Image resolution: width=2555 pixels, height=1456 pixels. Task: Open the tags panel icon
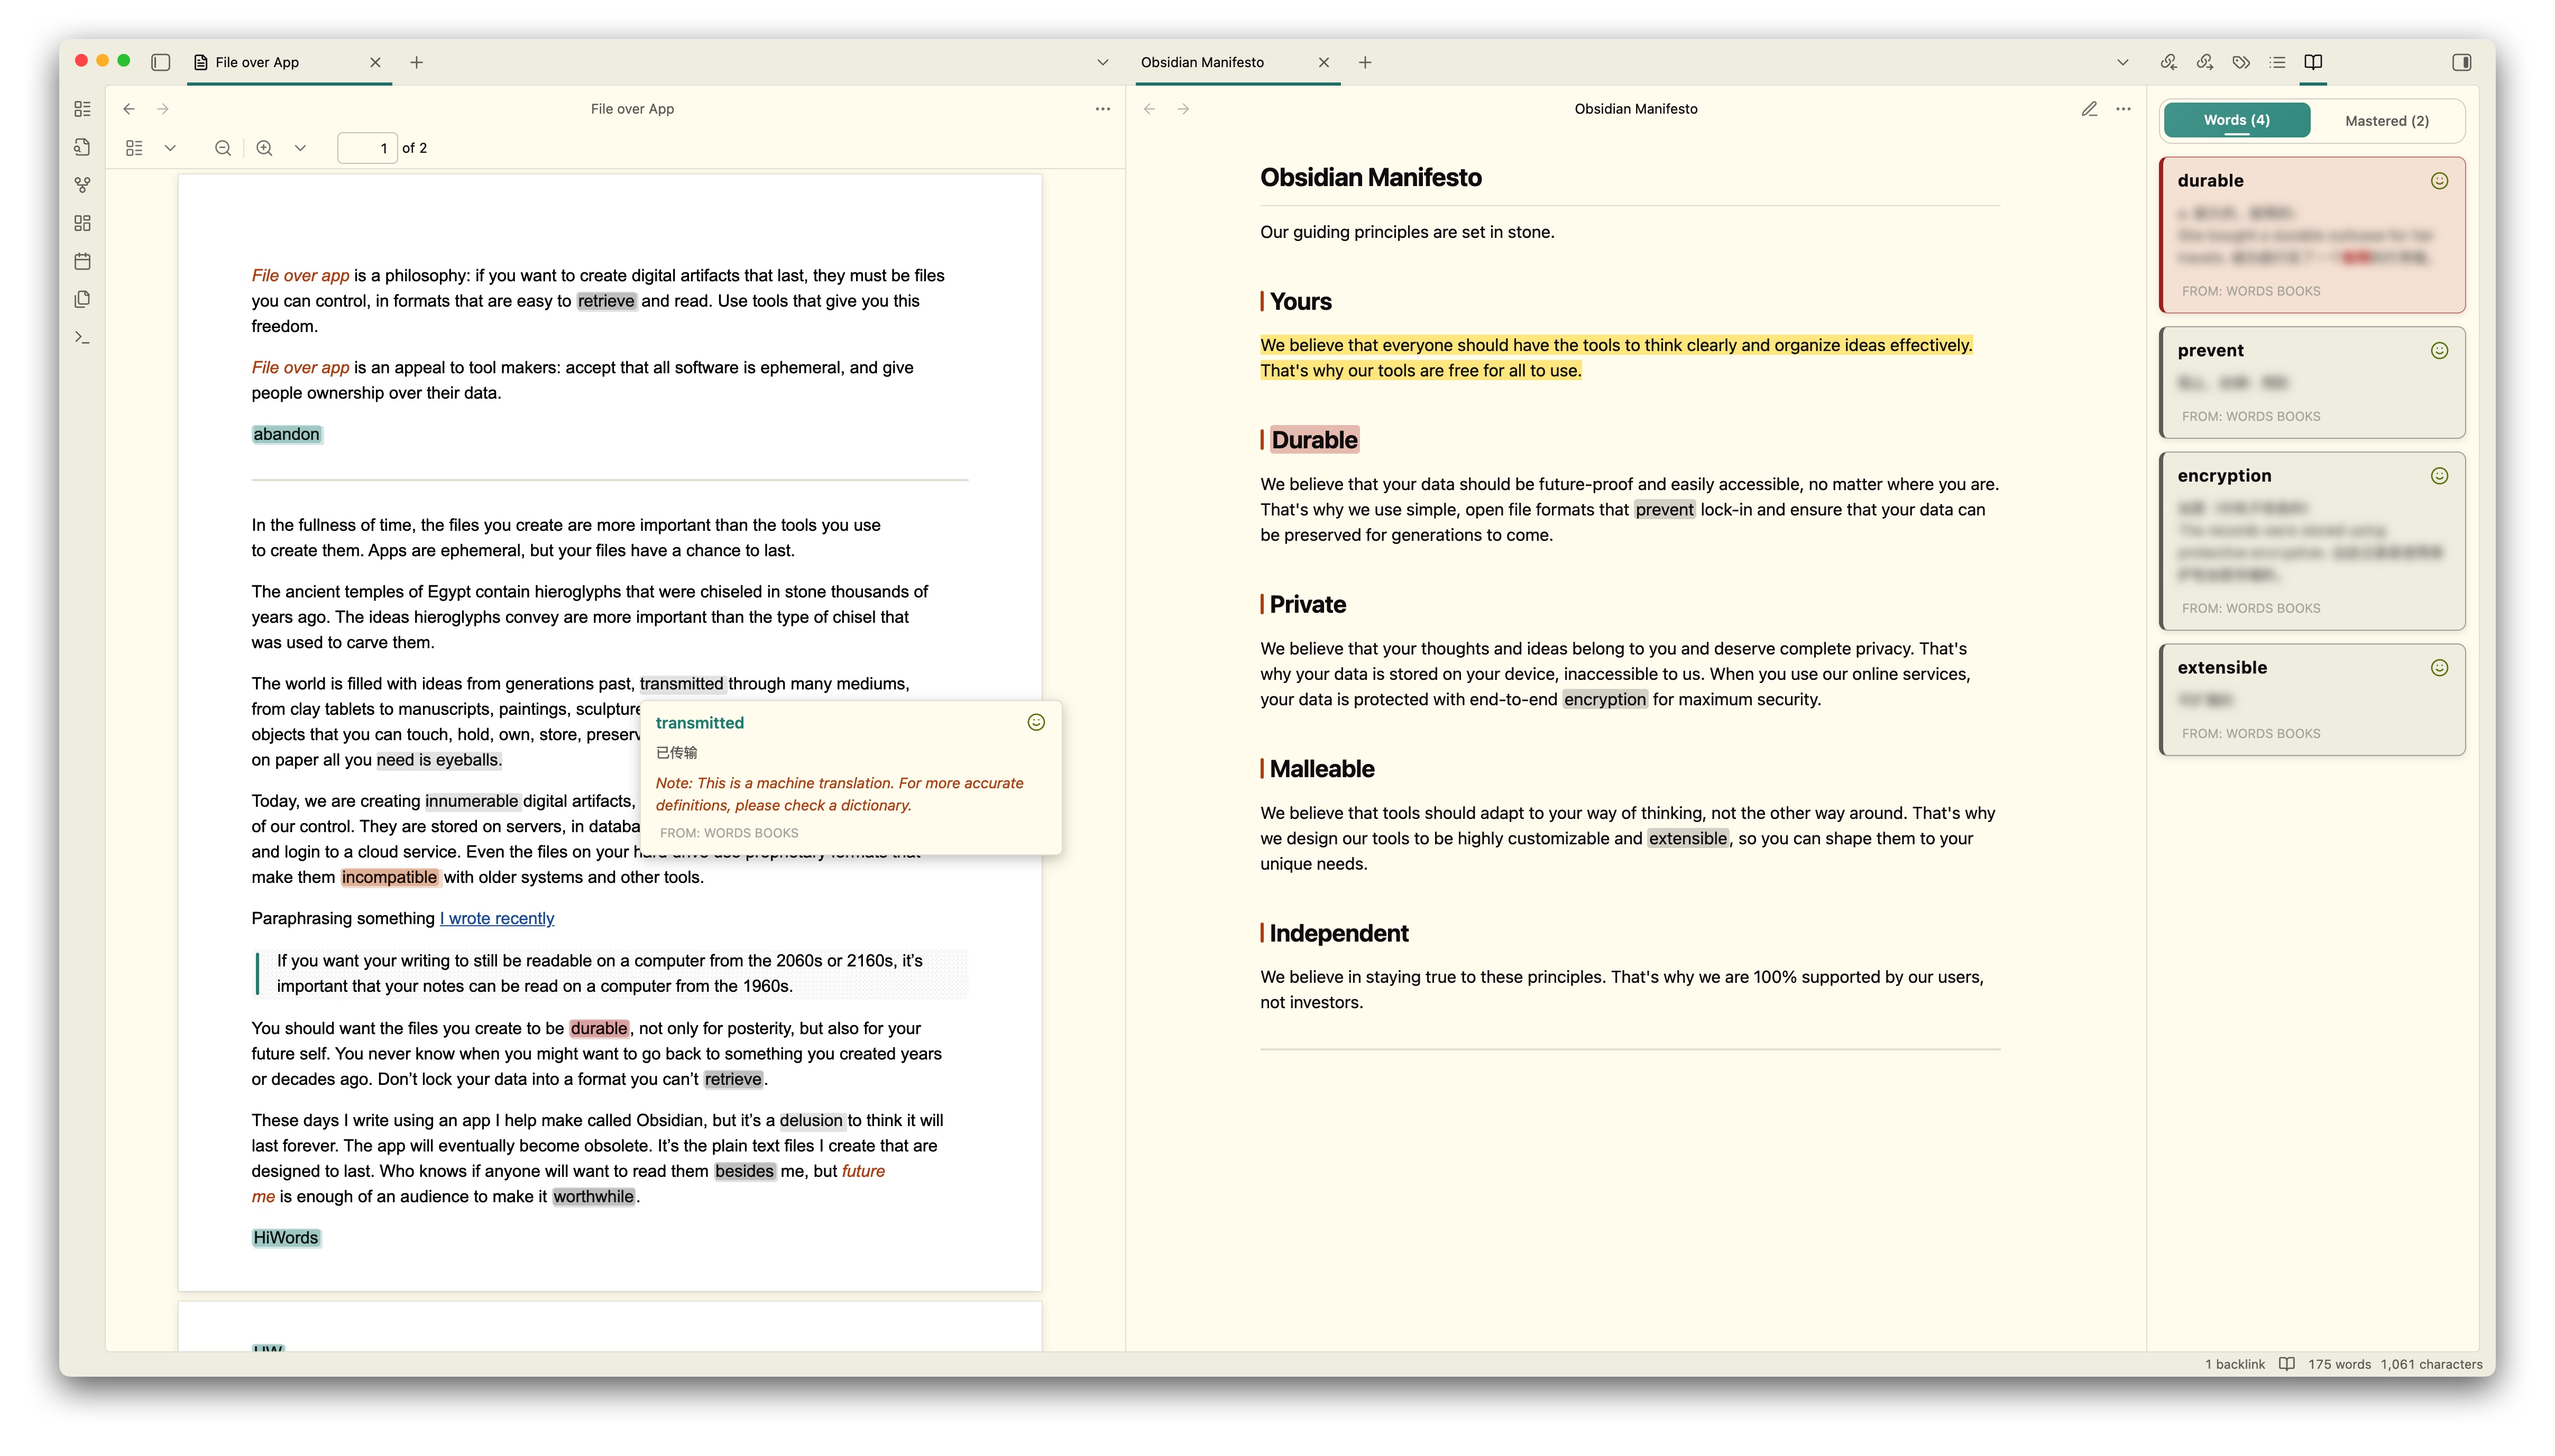point(2240,62)
